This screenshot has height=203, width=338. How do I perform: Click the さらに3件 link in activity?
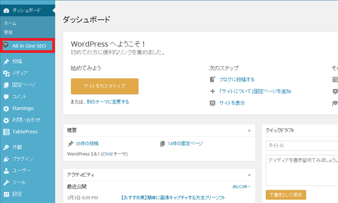click(x=241, y=187)
